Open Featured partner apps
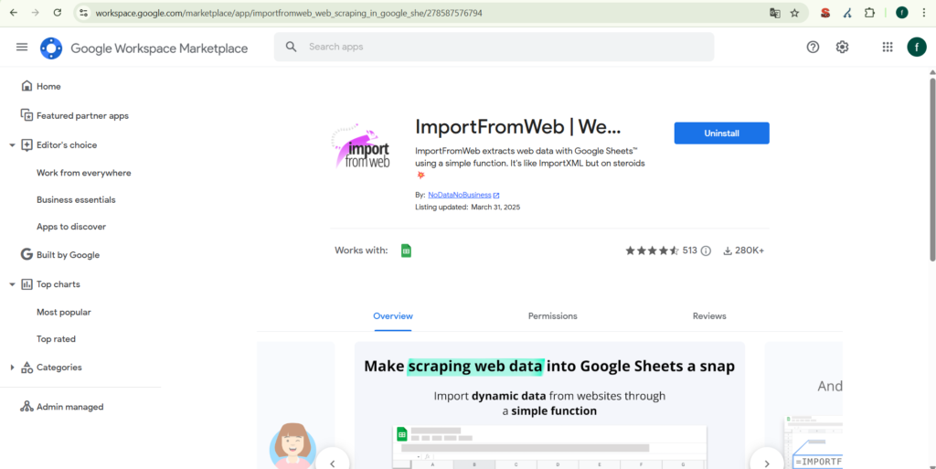 (x=80, y=116)
